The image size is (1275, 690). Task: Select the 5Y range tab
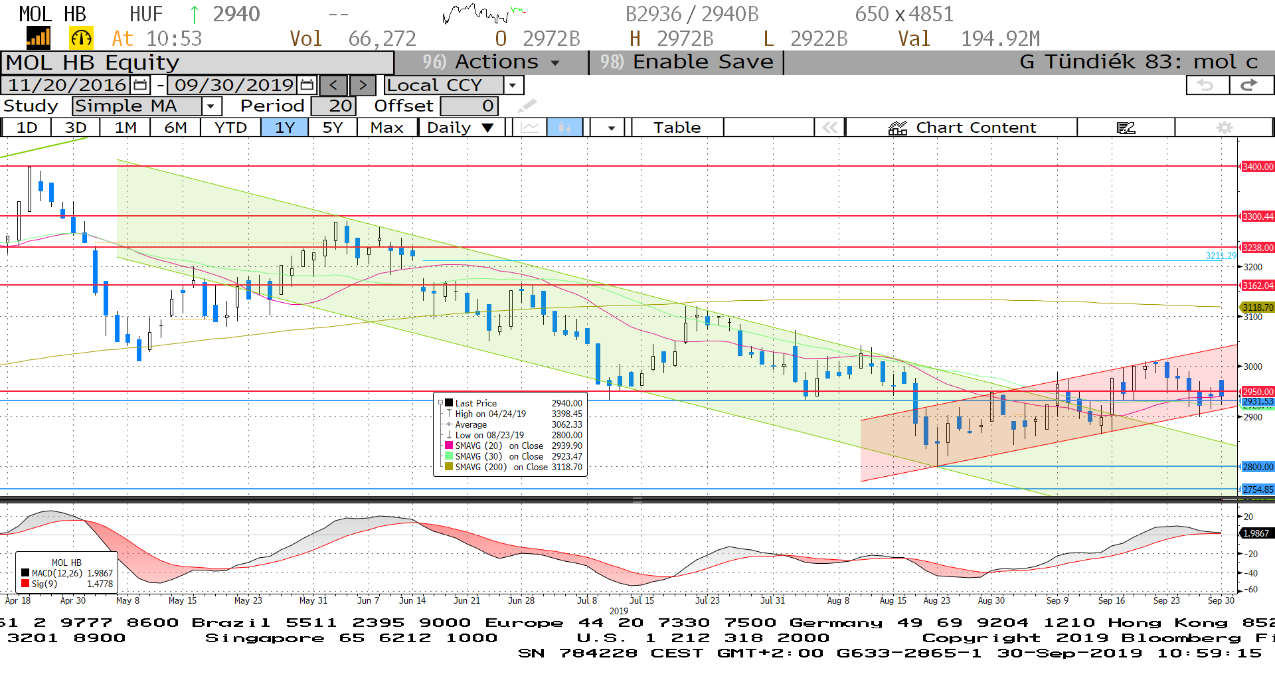pos(333,128)
